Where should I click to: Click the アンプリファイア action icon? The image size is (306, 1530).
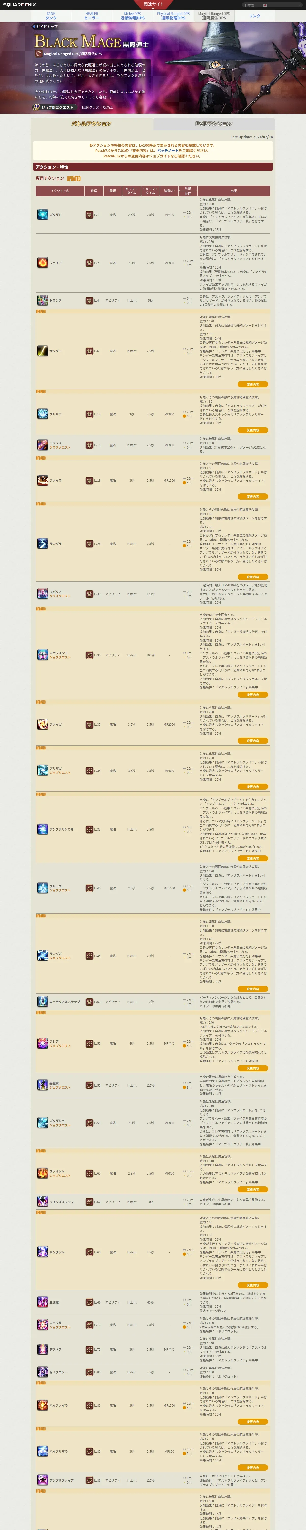click(x=43, y=1480)
